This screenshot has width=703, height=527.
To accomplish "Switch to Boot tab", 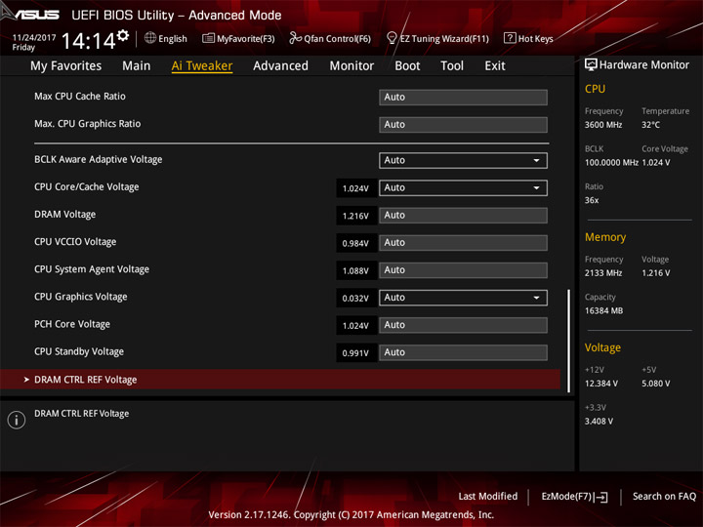I will 407,66.
